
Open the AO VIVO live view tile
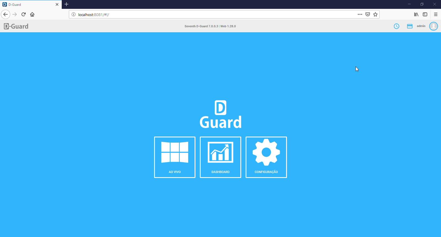point(175,157)
